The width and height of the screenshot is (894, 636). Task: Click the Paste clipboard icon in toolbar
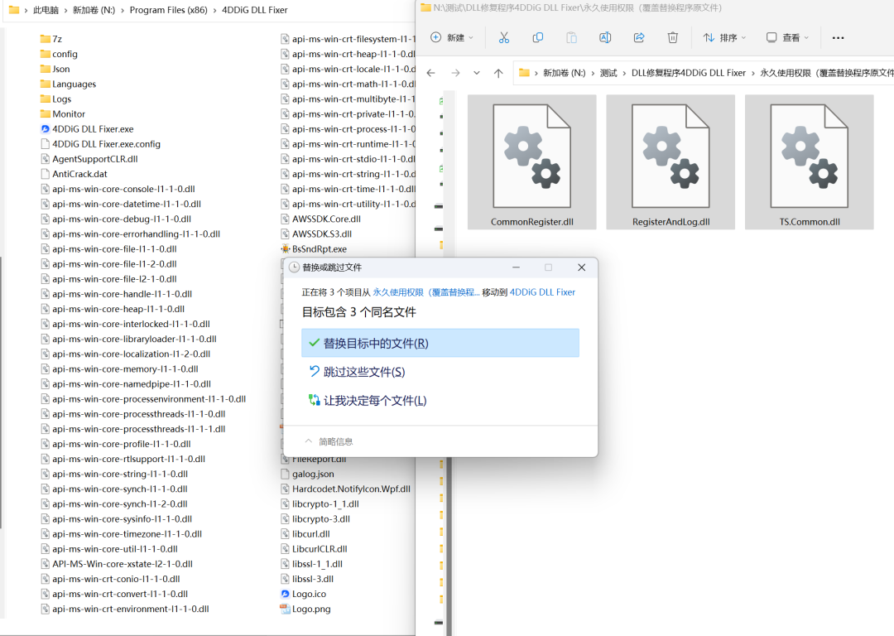[571, 37]
